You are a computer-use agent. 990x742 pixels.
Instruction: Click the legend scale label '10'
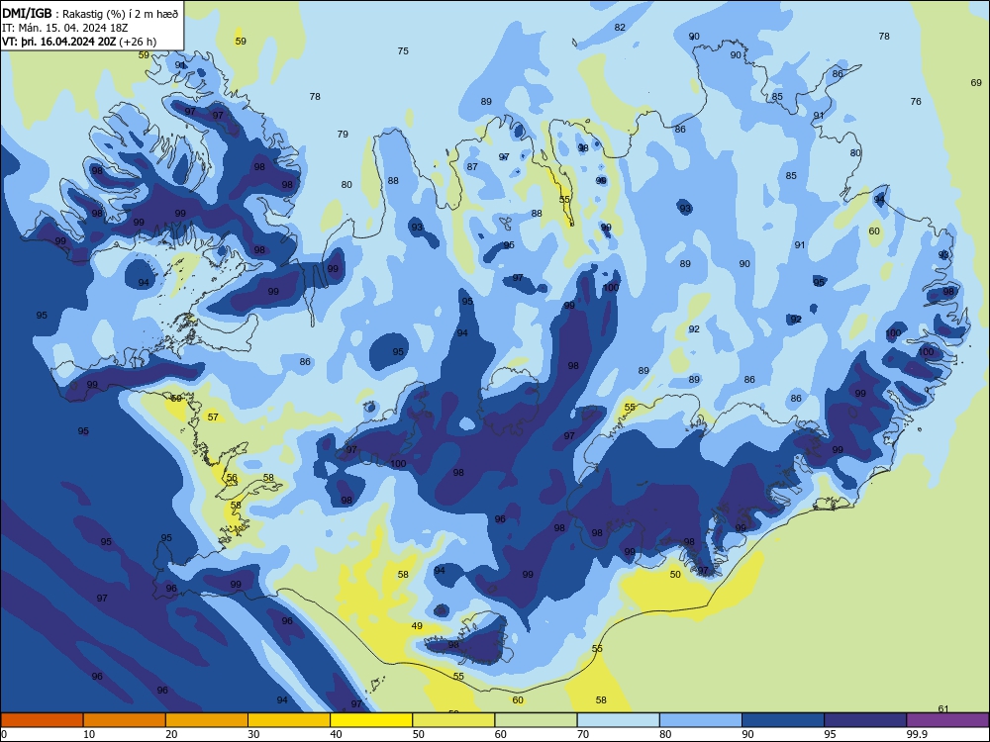[89, 734]
